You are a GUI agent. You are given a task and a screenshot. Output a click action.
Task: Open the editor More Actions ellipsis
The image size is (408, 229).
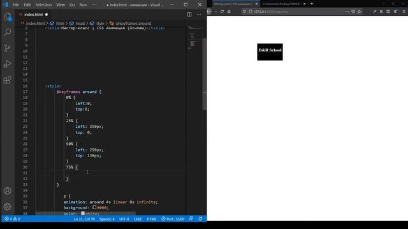click(x=199, y=15)
